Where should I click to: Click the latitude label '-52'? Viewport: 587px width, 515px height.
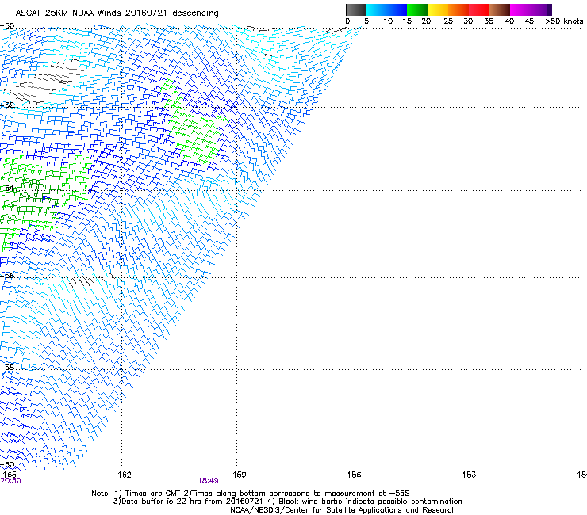(7, 105)
